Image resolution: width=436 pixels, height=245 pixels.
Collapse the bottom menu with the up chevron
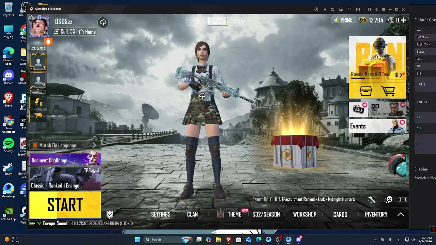pos(401,214)
